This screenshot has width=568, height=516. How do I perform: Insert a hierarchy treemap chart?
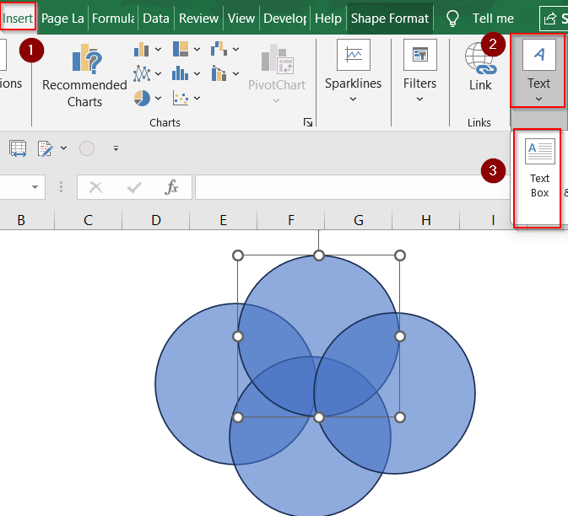(181, 49)
